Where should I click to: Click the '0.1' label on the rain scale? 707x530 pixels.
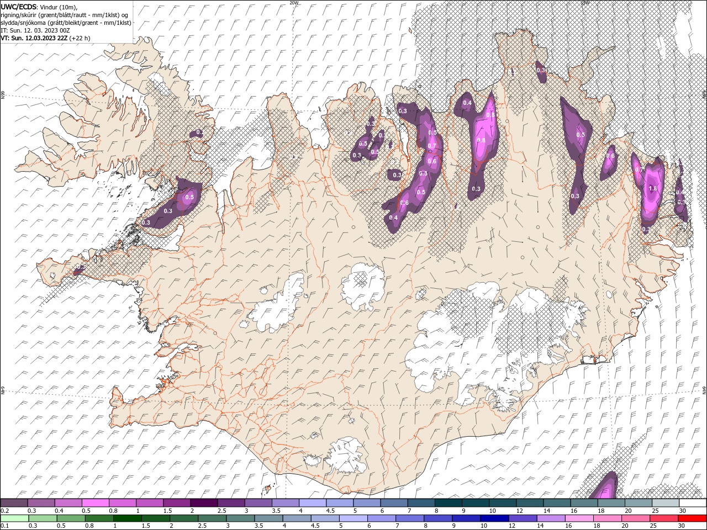[x=4, y=526]
